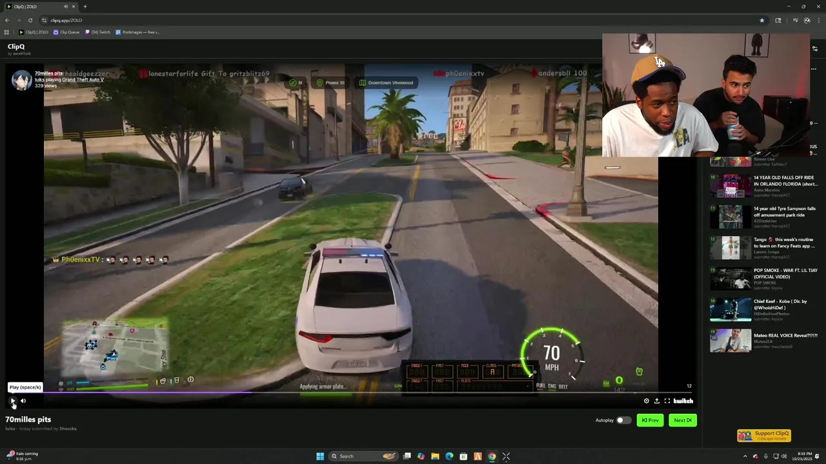Mute the ClipQ browser tab audio icon
Viewport: 826px width, 464px height.
[66, 6]
